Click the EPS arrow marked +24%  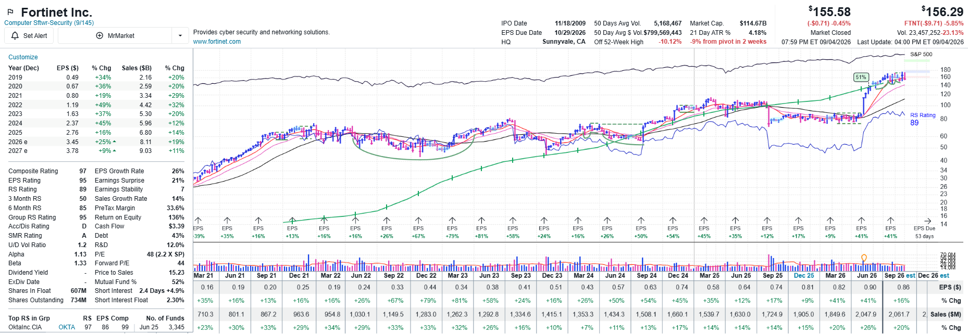pyautogui.click(x=544, y=221)
